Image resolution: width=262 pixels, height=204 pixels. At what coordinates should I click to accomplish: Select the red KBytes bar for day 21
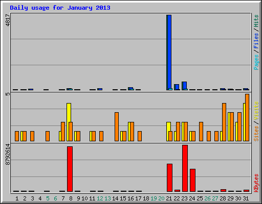[x=169, y=177]
